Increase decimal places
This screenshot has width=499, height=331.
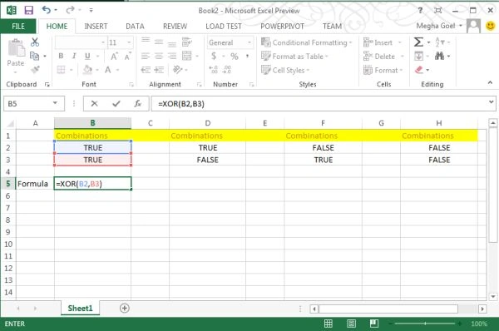(213, 70)
